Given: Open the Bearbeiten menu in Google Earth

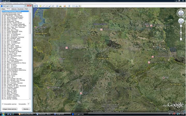Looking at the screenshot, I should tap(9, 3).
